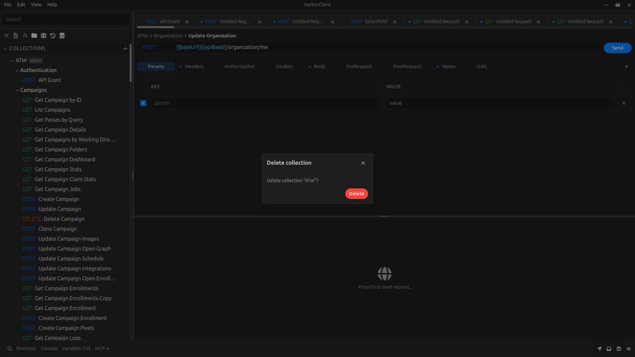Open the history clock icon
The height and width of the screenshot is (357, 635).
(53, 36)
